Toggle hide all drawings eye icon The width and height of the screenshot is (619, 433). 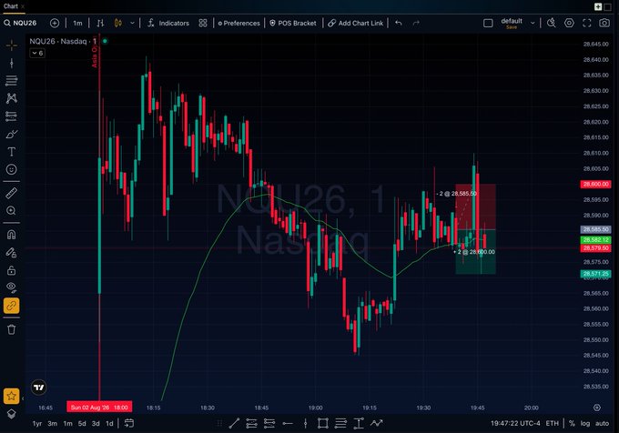coord(12,287)
